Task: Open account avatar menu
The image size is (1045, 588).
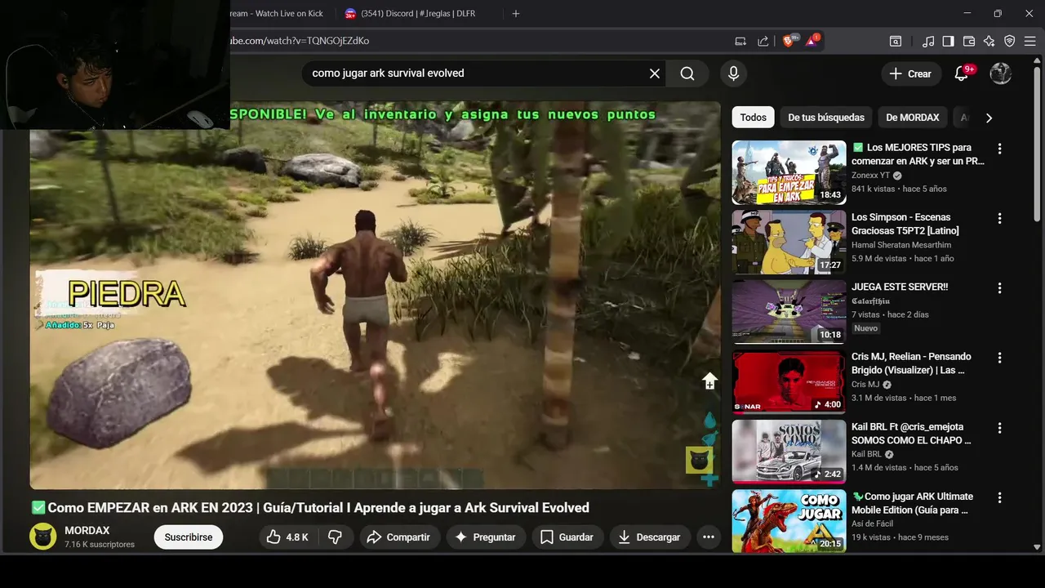Action: tap(1001, 73)
